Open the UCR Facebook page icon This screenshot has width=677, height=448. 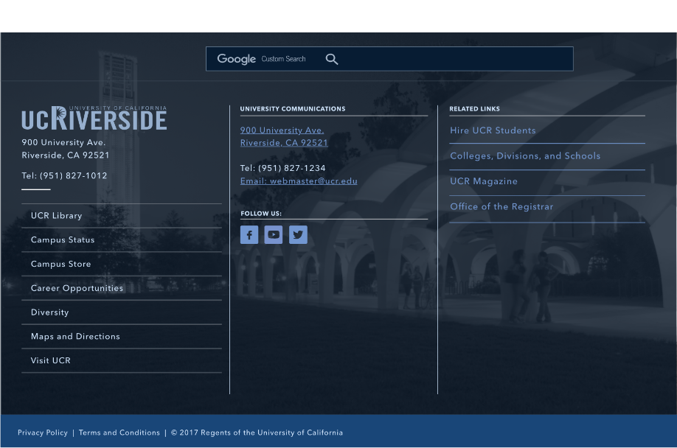[249, 234]
